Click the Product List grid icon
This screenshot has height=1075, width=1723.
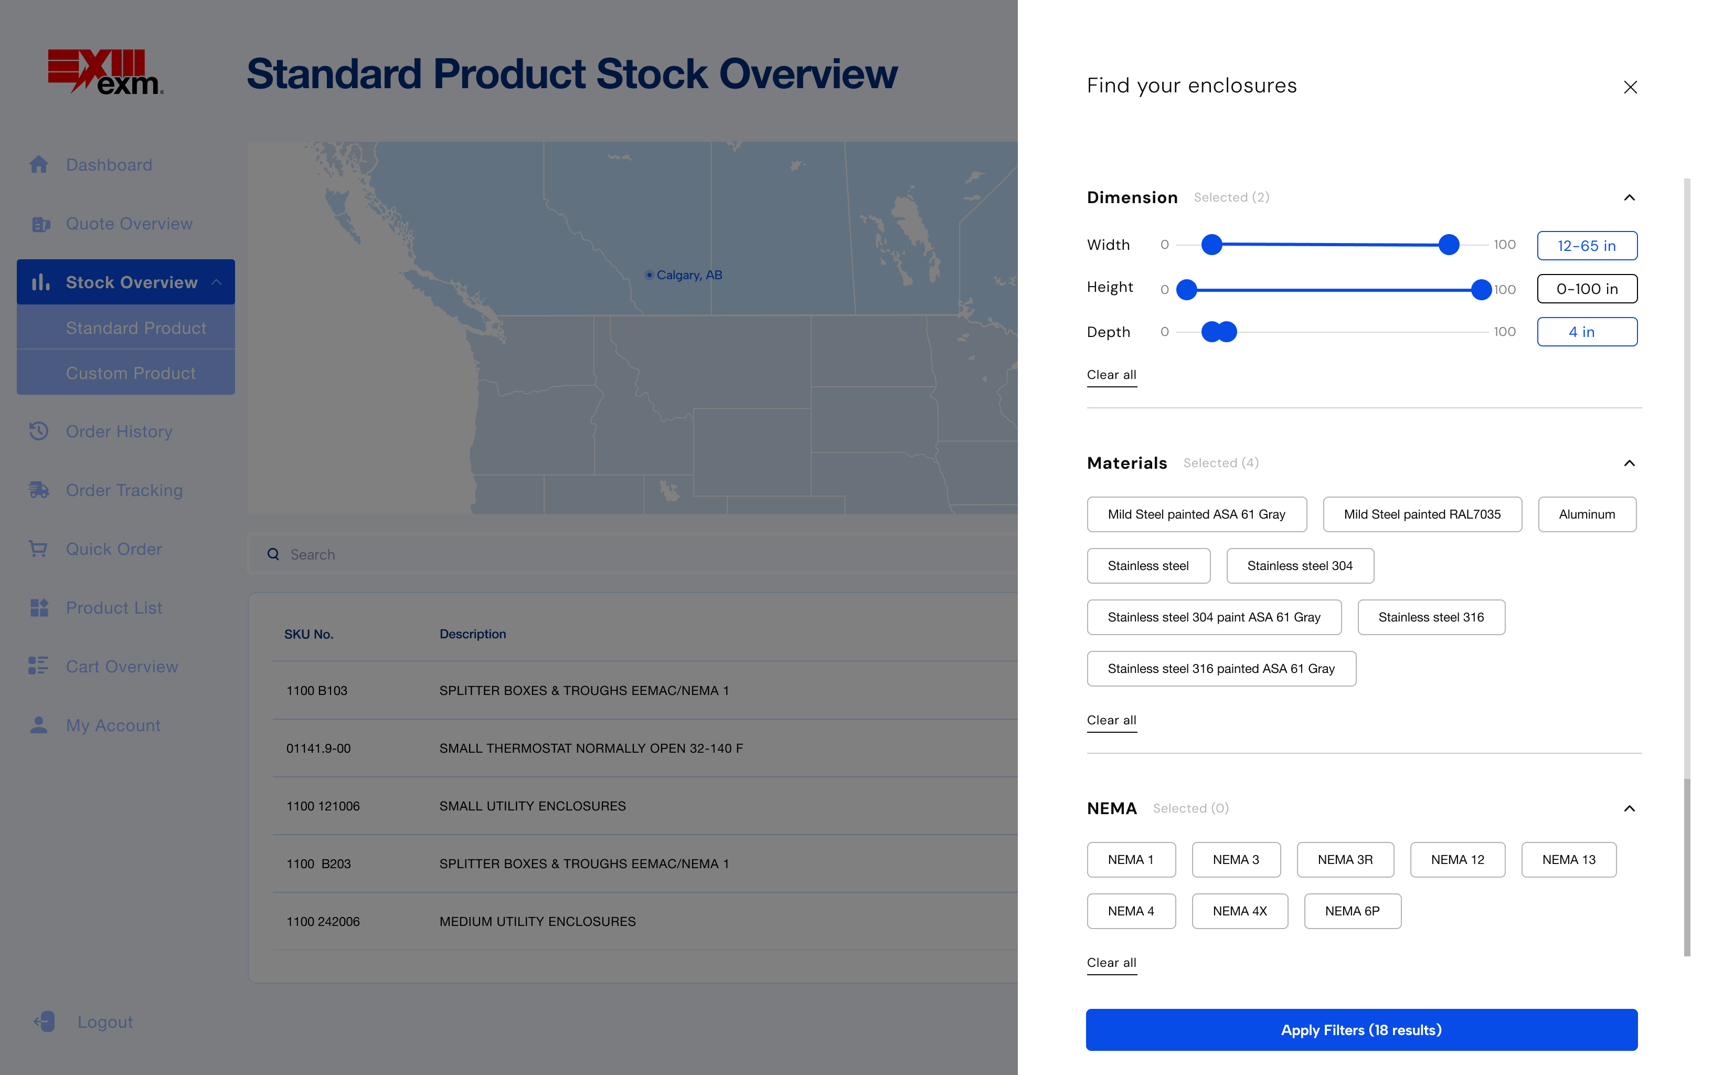click(39, 608)
